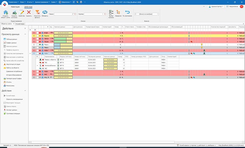Open the Отчеты menu
This screenshot has height=148, width=245.
(x=30, y=2)
